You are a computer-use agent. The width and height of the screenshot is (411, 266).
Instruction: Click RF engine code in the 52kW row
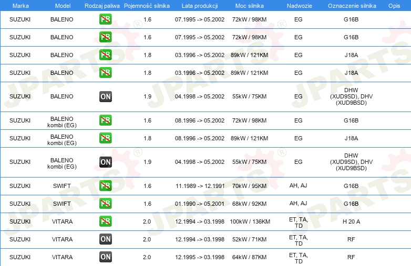351,239
